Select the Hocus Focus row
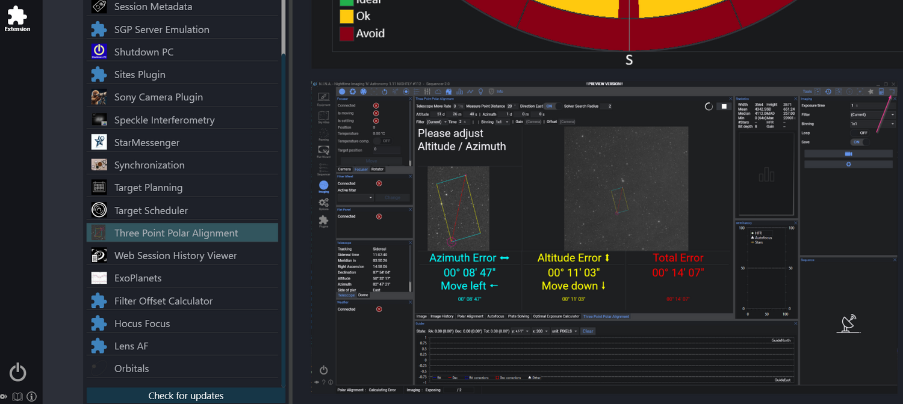This screenshot has width=903, height=404. [182, 323]
